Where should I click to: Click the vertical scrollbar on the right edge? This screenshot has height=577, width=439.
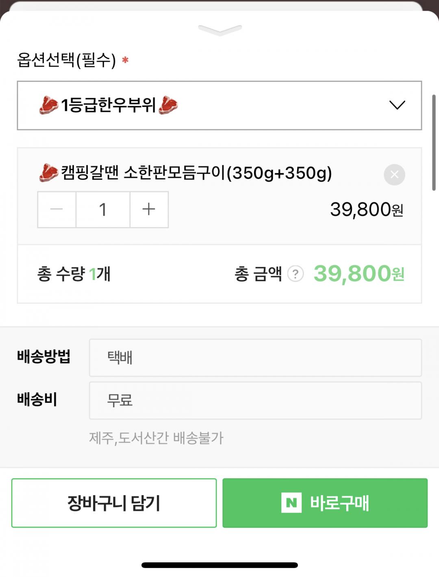click(x=434, y=142)
